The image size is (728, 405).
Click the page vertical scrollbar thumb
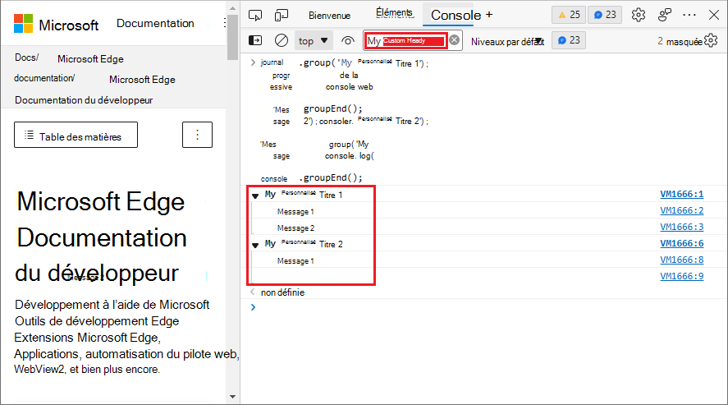[232, 37]
